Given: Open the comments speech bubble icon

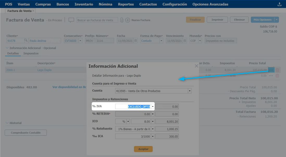Looking at the screenshot, I should click(x=71, y=20).
